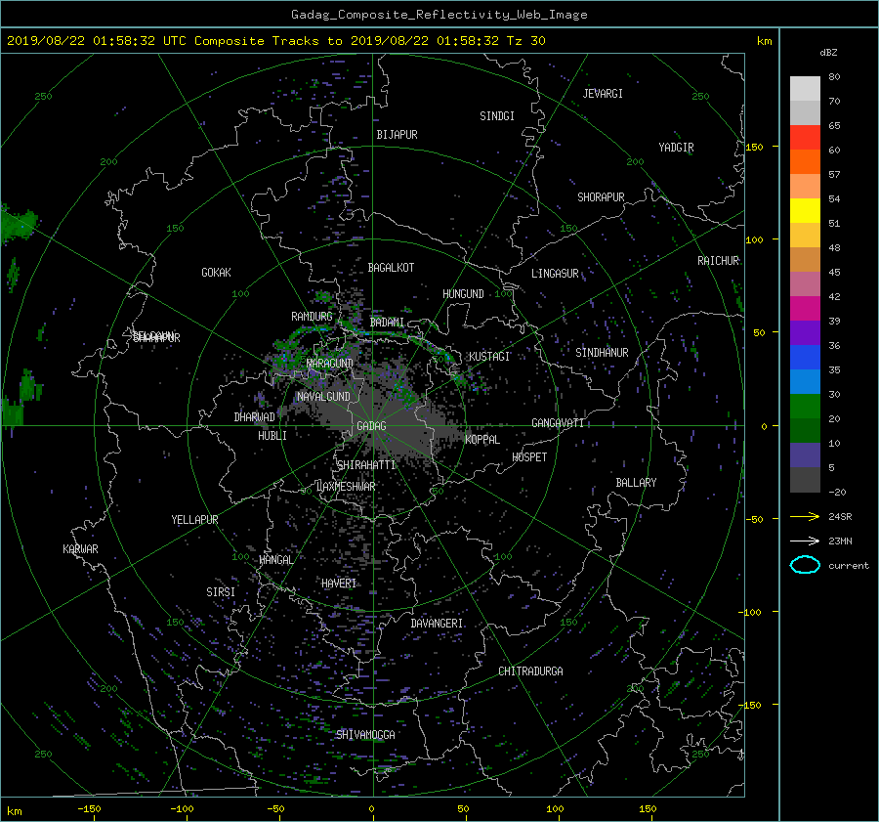Click the GOKAK city label
879x822 pixels.
(217, 272)
